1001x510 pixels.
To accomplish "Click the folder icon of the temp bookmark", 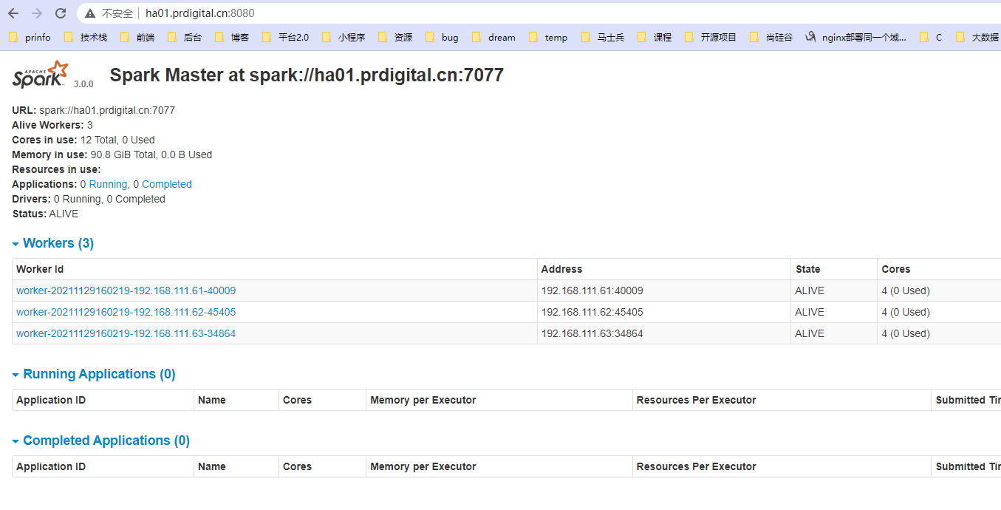I will pos(533,37).
